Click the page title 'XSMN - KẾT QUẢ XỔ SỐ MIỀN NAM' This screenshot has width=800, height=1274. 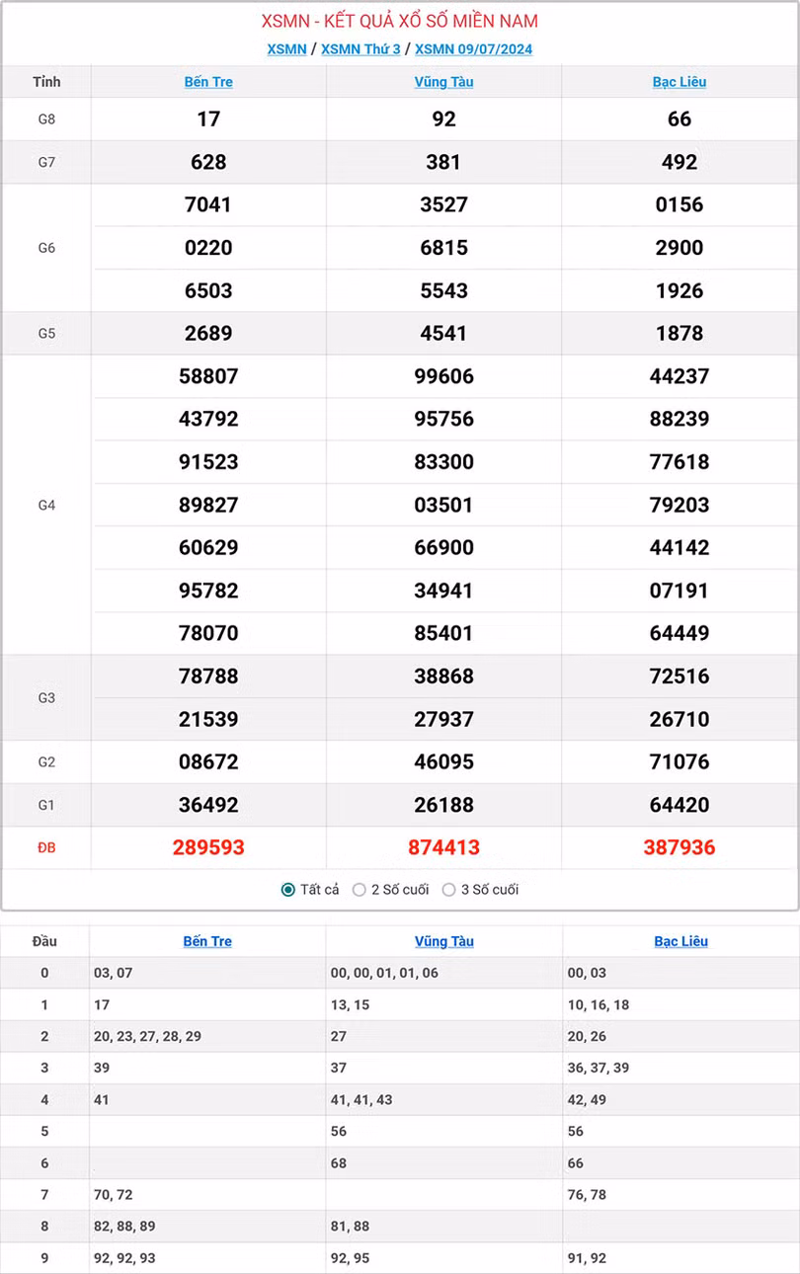[400, 22]
